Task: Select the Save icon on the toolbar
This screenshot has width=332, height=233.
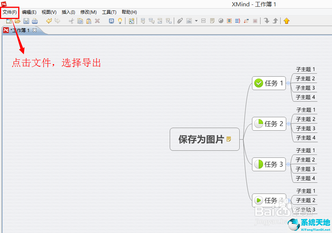Action: point(26,21)
